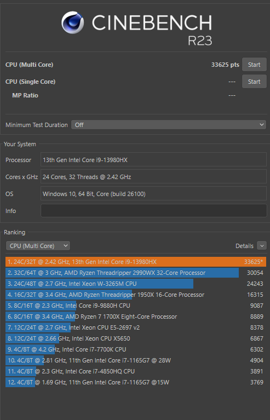
Task: Start the CPU Multi Core benchmark
Action: (254, 65)
